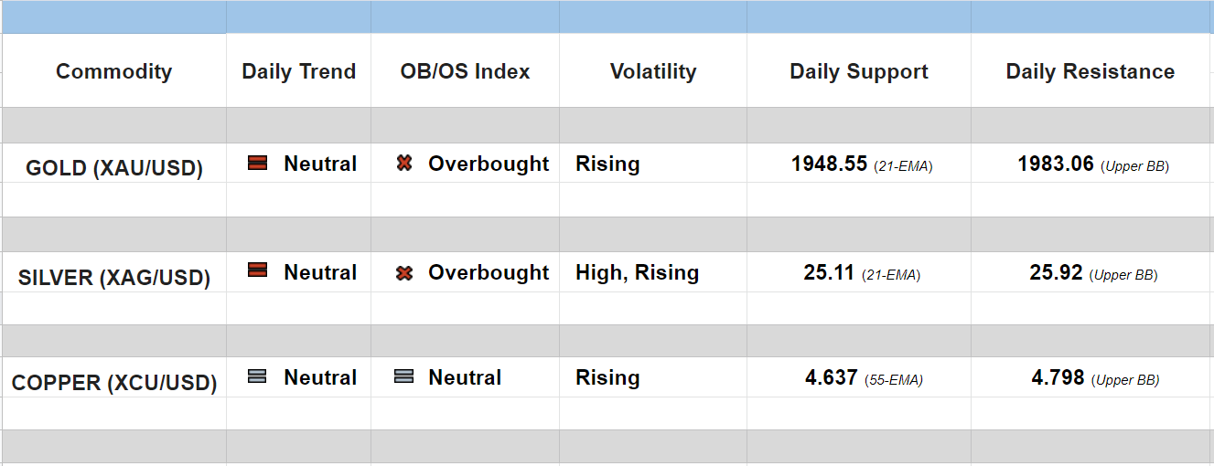1214x466 pixels.
Task: Click Gold's 1948.55 support value
Action: [x=829, y=164]
